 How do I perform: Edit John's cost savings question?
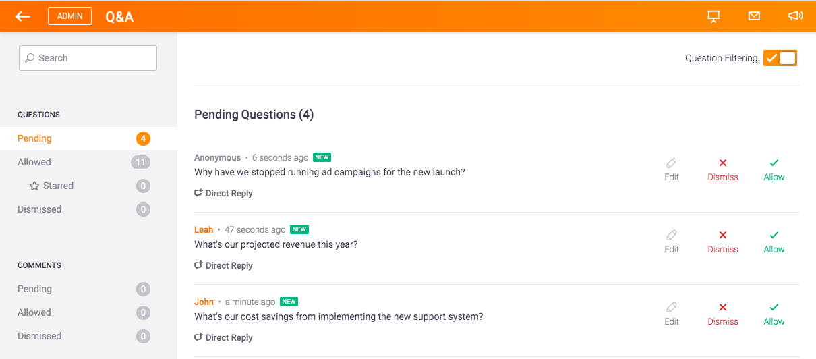[x=672, y=314]
